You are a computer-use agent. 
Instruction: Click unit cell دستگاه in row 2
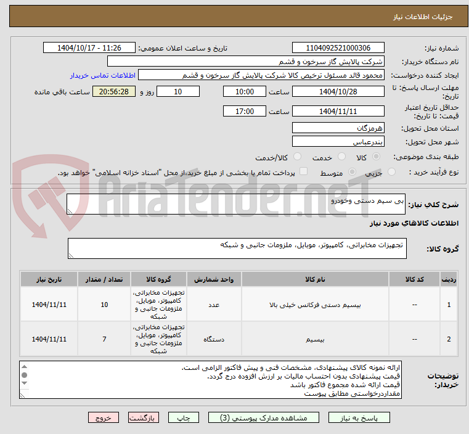pyautogui.click(x=214, y=340)
